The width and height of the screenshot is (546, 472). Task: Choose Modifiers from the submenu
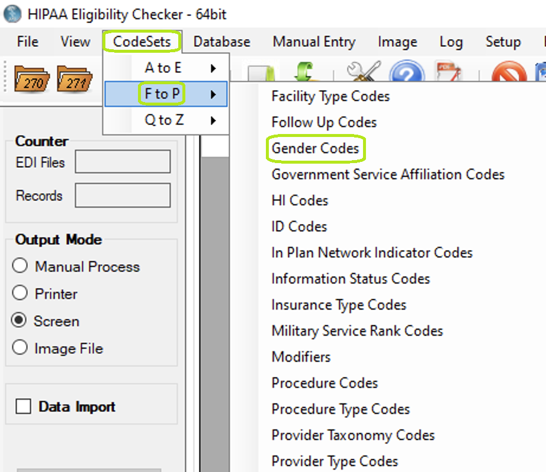[301, 357]
